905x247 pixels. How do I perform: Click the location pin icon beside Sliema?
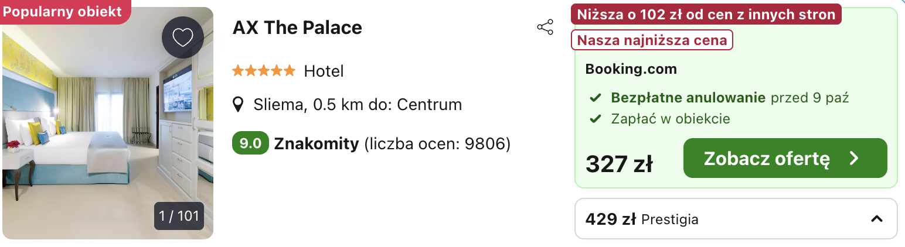point(238,105)
